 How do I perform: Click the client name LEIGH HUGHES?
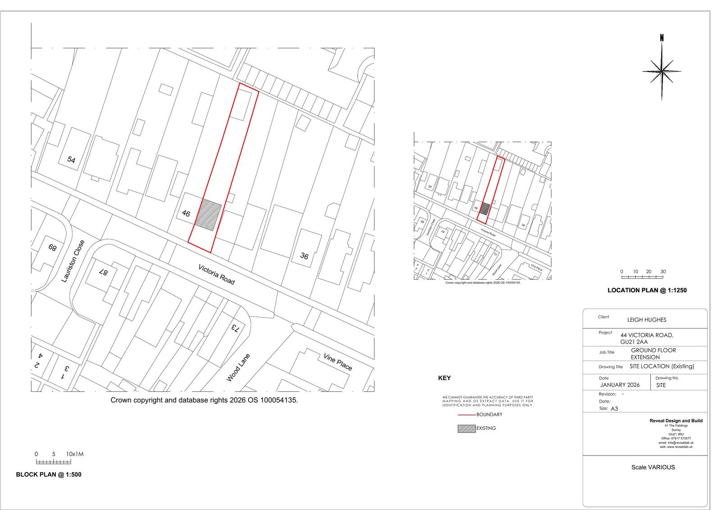[x=646, y=320]
